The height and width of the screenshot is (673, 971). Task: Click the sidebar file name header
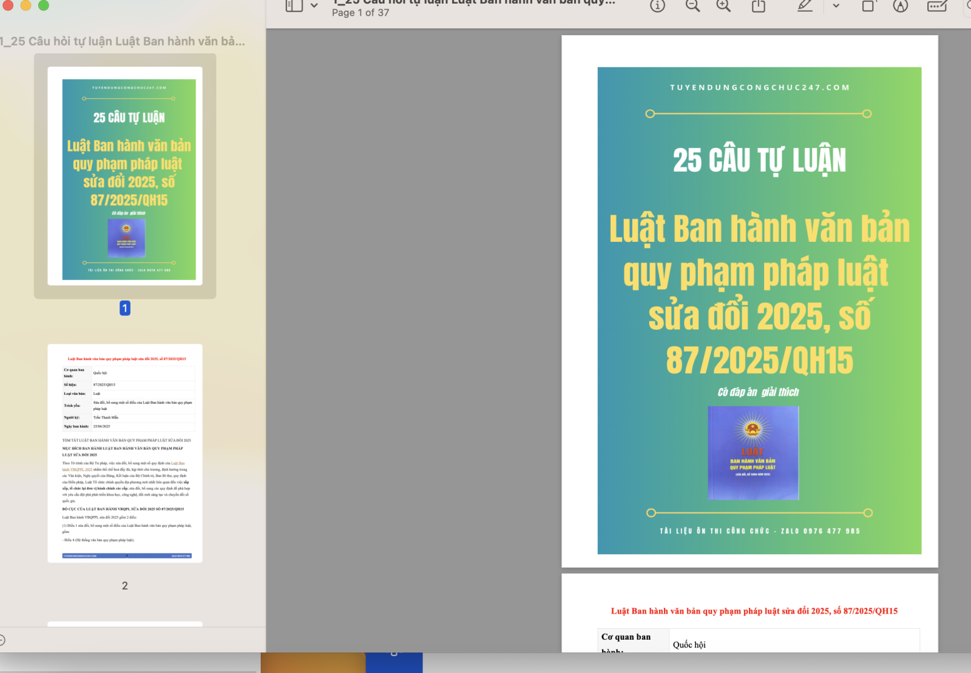123,41
